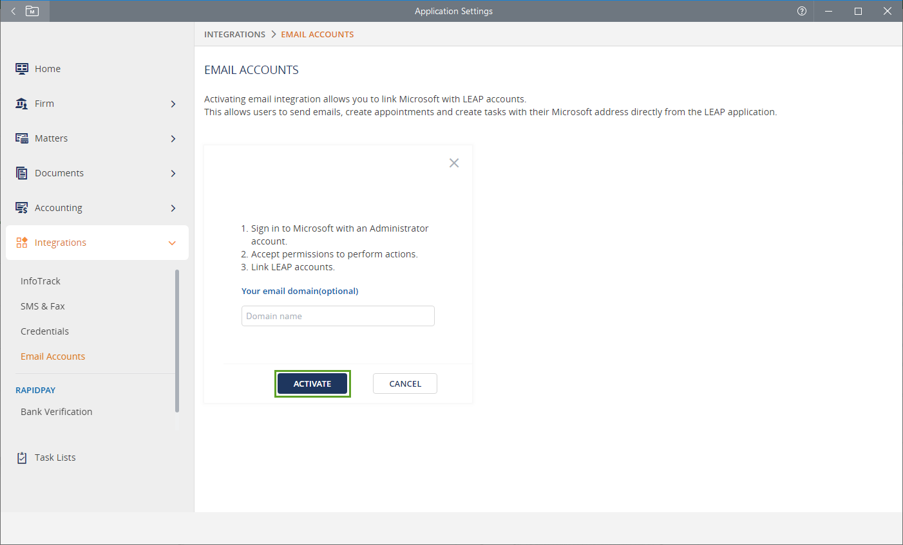Open the help question mark icon

802,11
